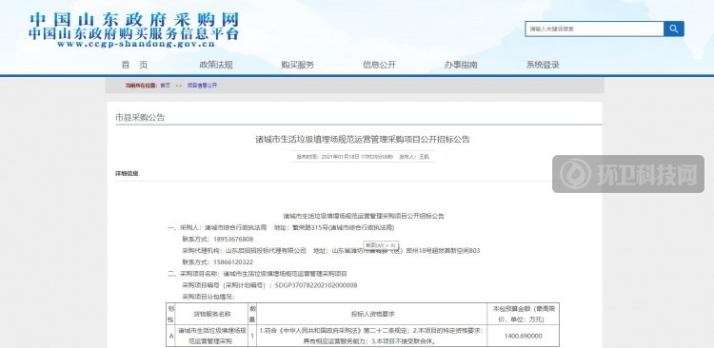Image resolution: width=714 pixels, height=348 pixels.
Task: Click the 项目信息公开 breadcrumb link
Action: 203,86
